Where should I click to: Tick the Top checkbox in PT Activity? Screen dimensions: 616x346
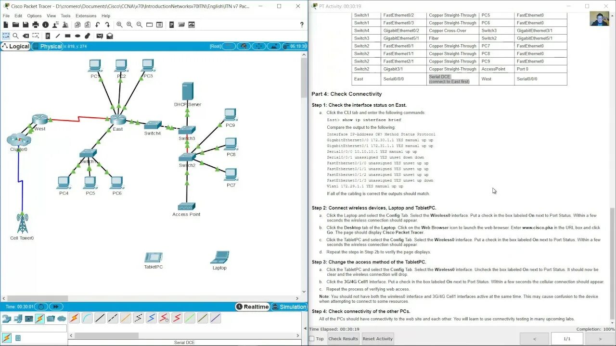311,339
